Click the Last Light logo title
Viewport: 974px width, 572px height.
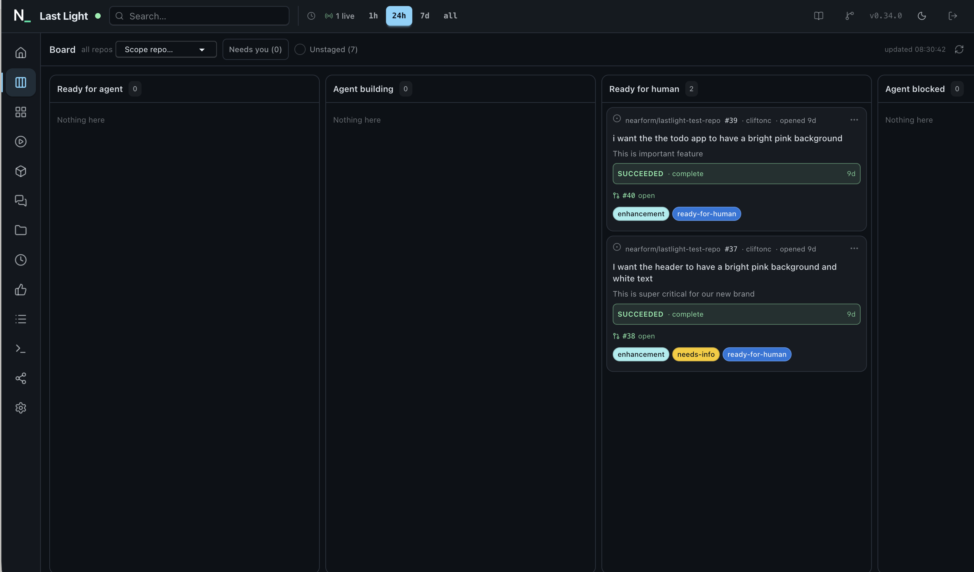click(64, 16)
